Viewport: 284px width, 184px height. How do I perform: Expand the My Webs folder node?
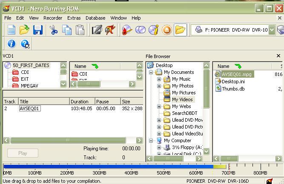pyautogui.click(x=159, y=106)
